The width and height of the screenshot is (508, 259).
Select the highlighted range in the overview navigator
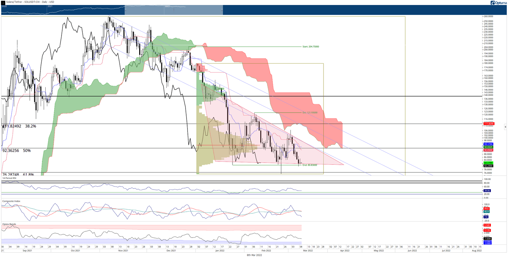pos(174,10)
